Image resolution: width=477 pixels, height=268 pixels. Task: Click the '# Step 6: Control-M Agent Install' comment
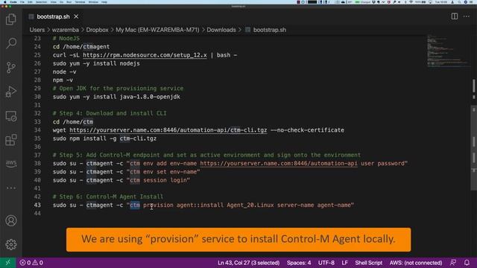[x=107, y=197]
